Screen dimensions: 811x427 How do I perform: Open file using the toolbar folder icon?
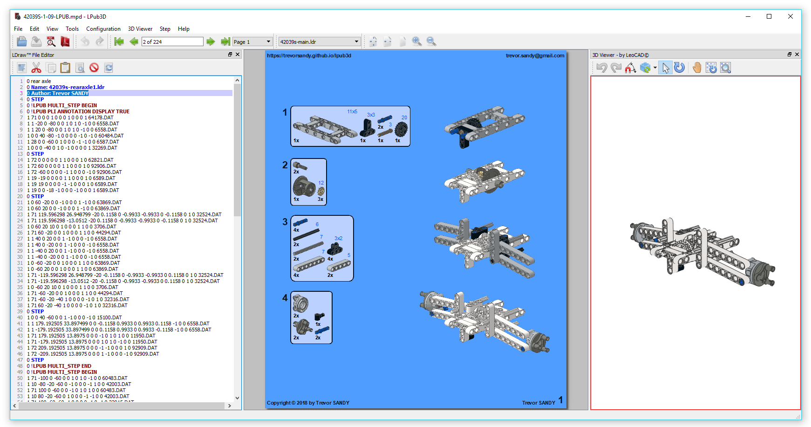click(x=21, y=41)
